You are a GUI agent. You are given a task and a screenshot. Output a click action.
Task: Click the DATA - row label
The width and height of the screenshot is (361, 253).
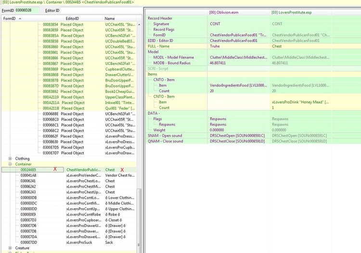(x=154, y=113)
